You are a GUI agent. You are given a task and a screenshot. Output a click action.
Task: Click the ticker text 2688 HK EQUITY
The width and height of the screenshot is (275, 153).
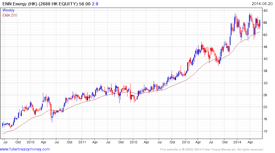coord(58,4)
